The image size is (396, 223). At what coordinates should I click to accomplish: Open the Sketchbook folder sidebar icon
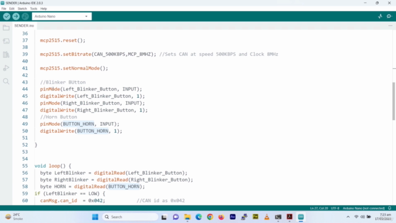[6, 28]
